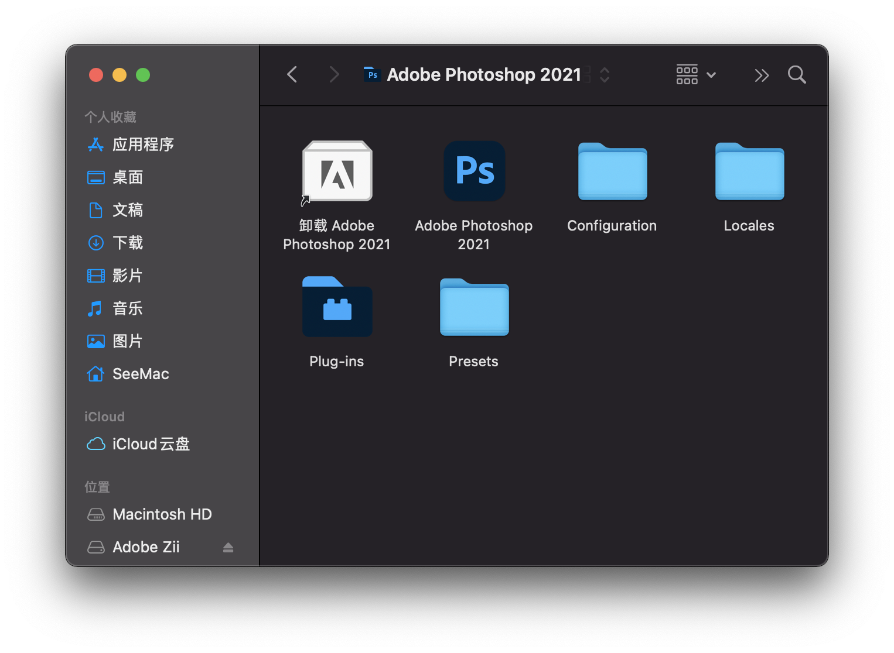Select the Adobe Photoshop 2021 app icon
Screen dimensions: 894x653
tap(474, 171)
